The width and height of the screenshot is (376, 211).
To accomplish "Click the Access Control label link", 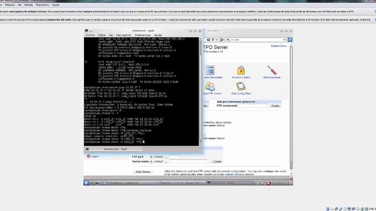I will [241, 77].
